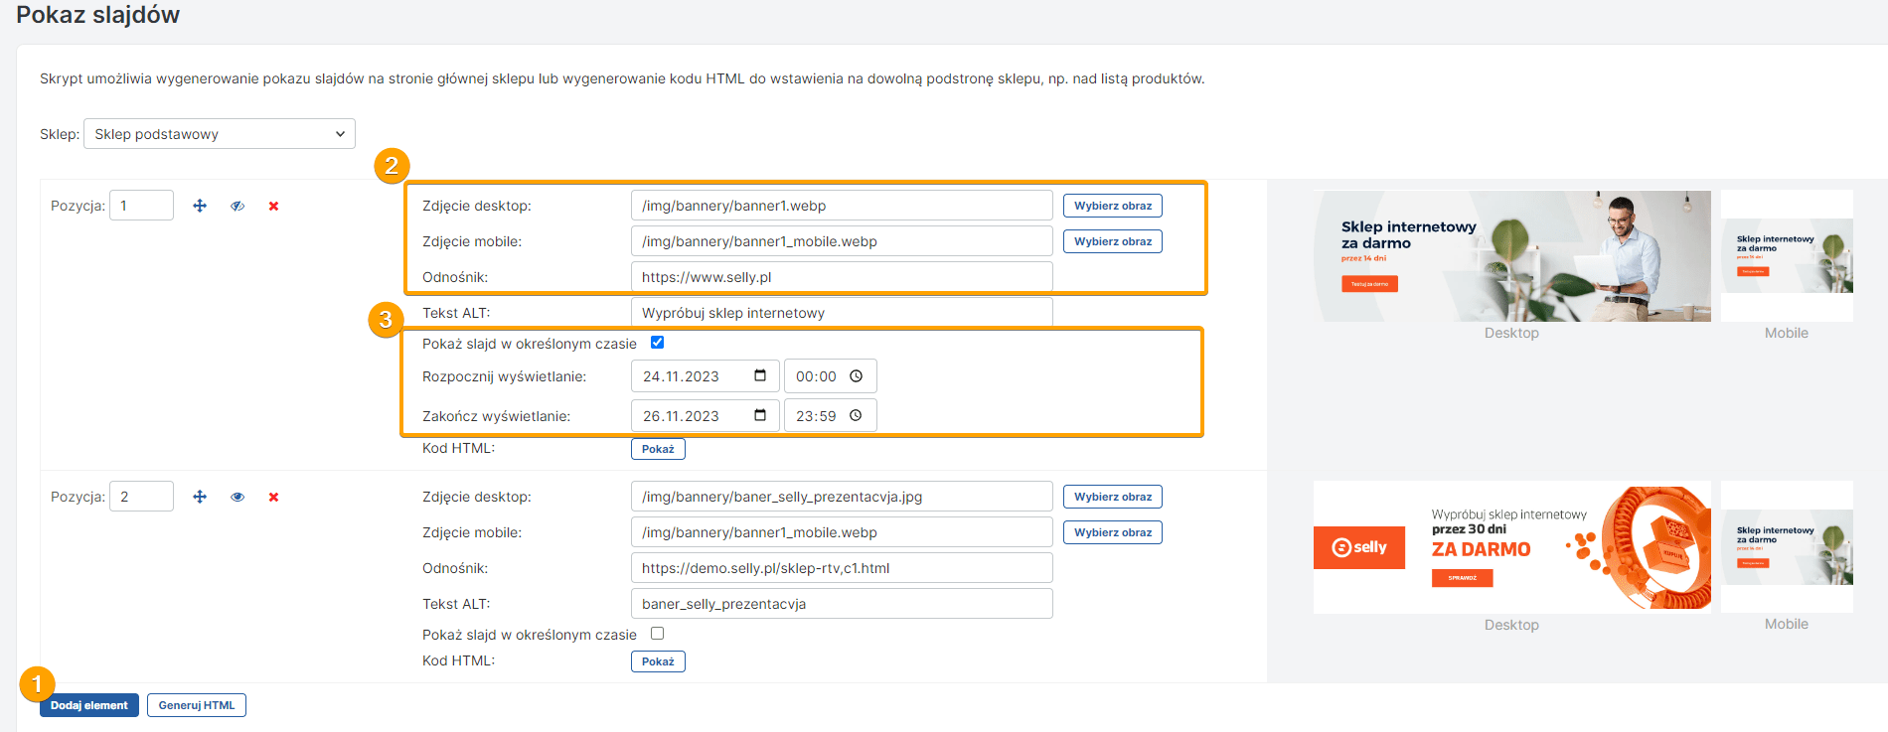Toggle visibility eye icon for slide 1
The width and height of the screenshot is (1888, 732).
pyautogui.click(x=237, y=206)
